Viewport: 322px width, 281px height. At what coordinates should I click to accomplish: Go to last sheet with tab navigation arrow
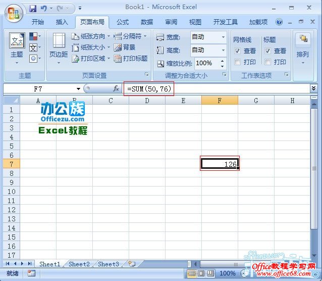point(30,263)
